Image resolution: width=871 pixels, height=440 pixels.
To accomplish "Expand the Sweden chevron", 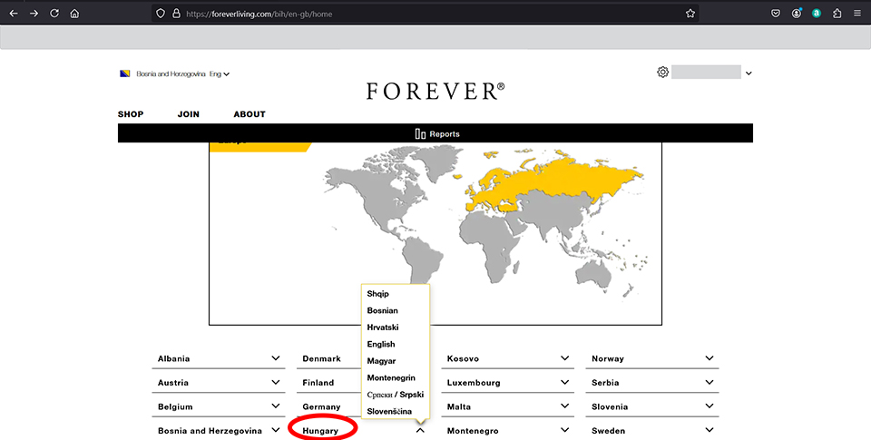I will (x=710, y=430).
